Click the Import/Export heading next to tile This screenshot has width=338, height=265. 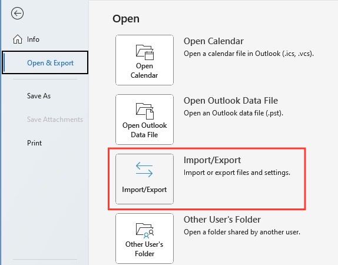(x=212, y=160)
